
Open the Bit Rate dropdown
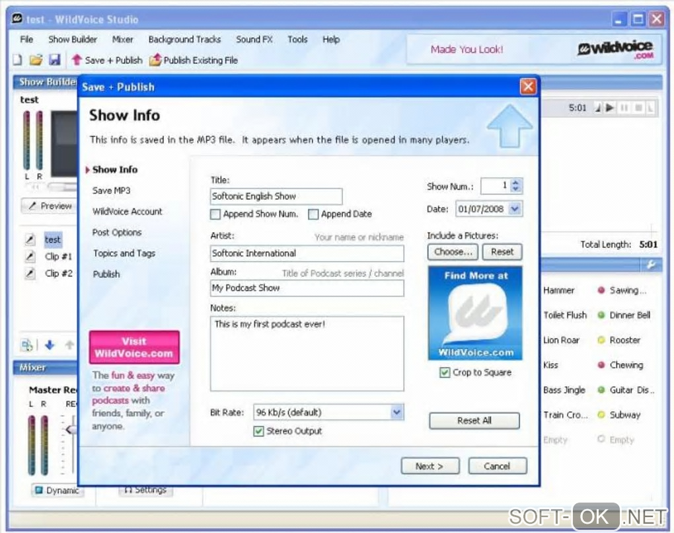tap(396, 412)
